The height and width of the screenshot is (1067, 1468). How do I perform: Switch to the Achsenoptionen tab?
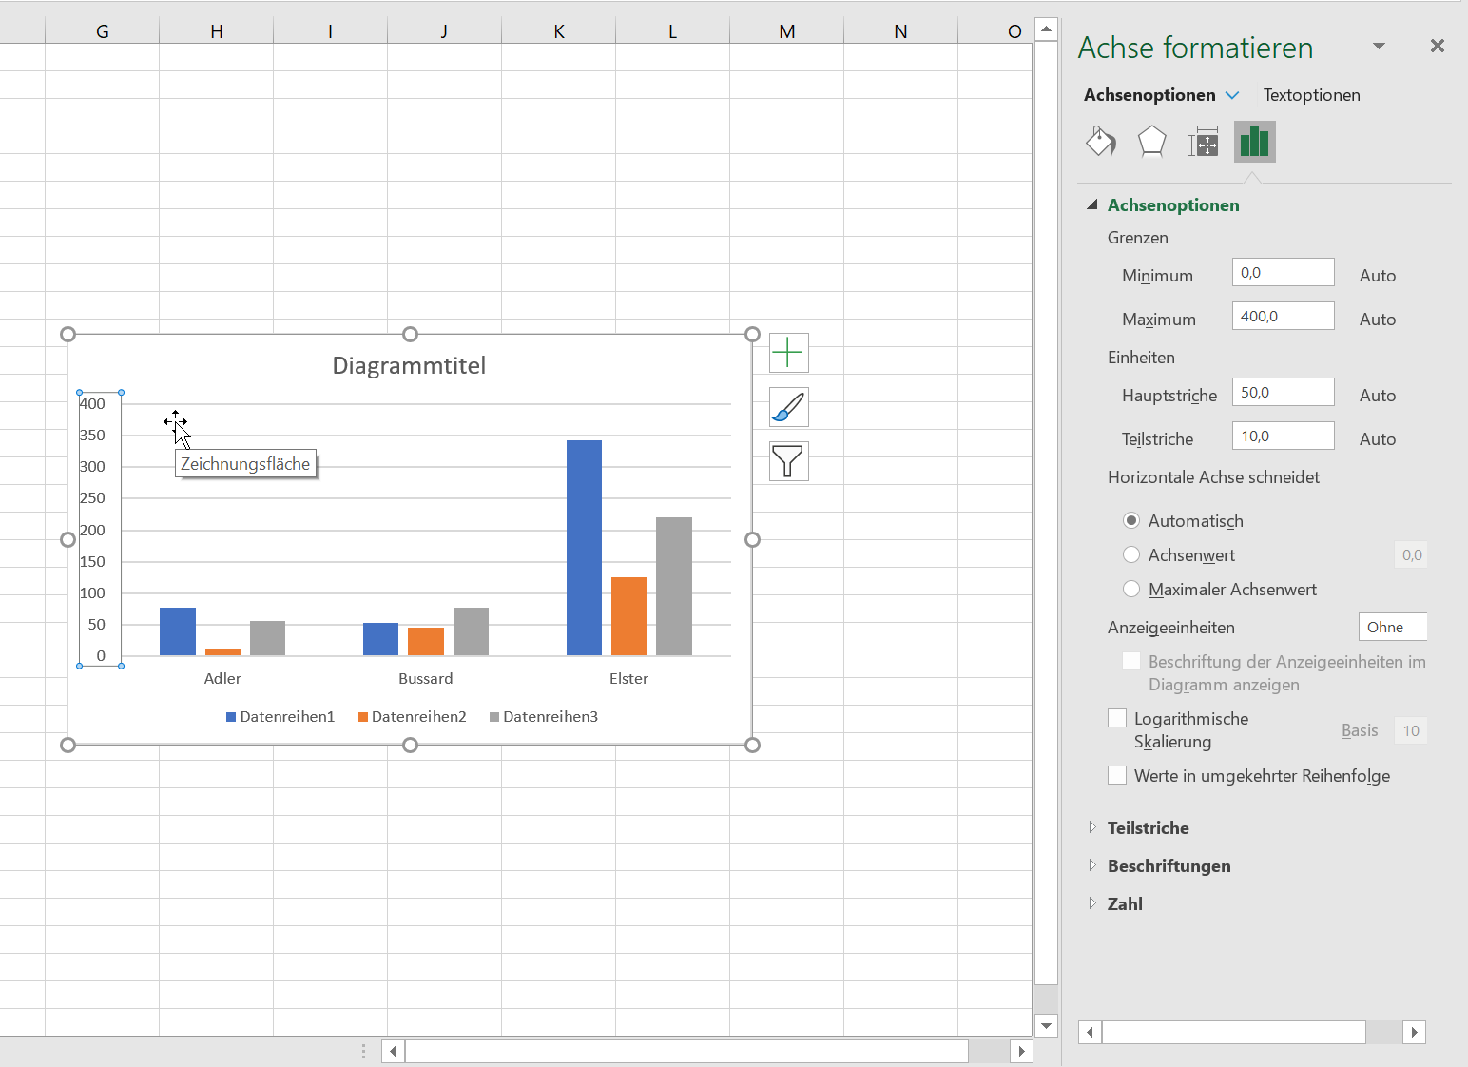pos(1149,95)
